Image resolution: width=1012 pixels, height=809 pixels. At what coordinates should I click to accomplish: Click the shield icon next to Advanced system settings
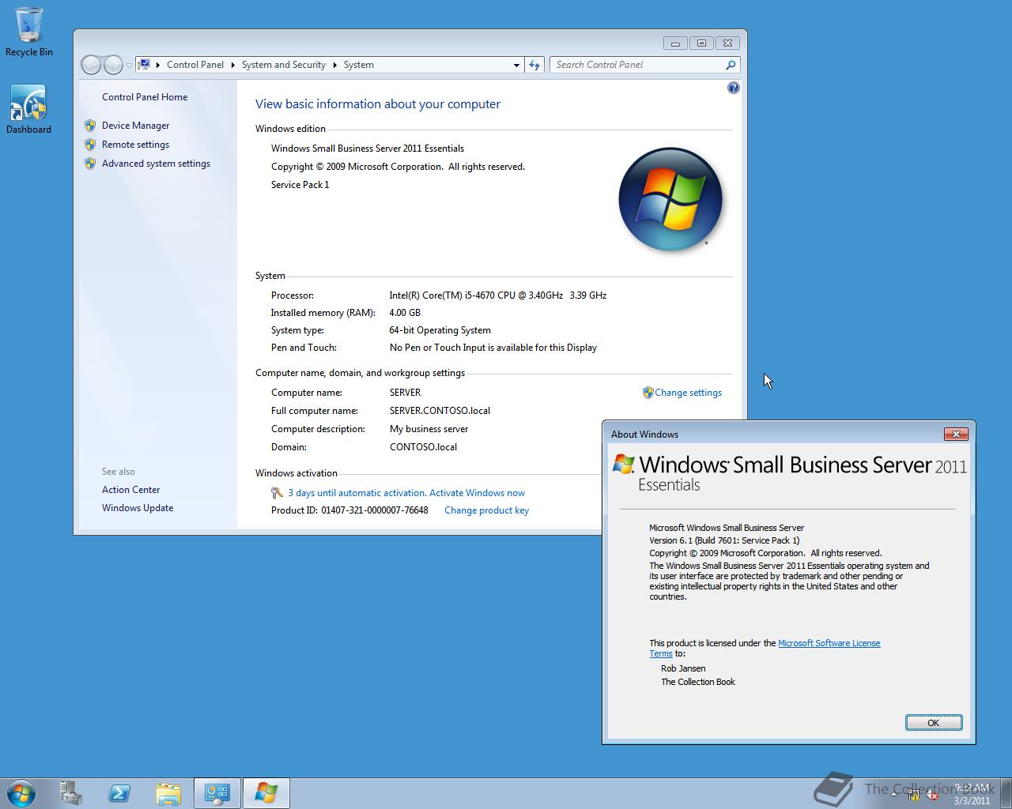pyautogui.click(x=90, y=164)
